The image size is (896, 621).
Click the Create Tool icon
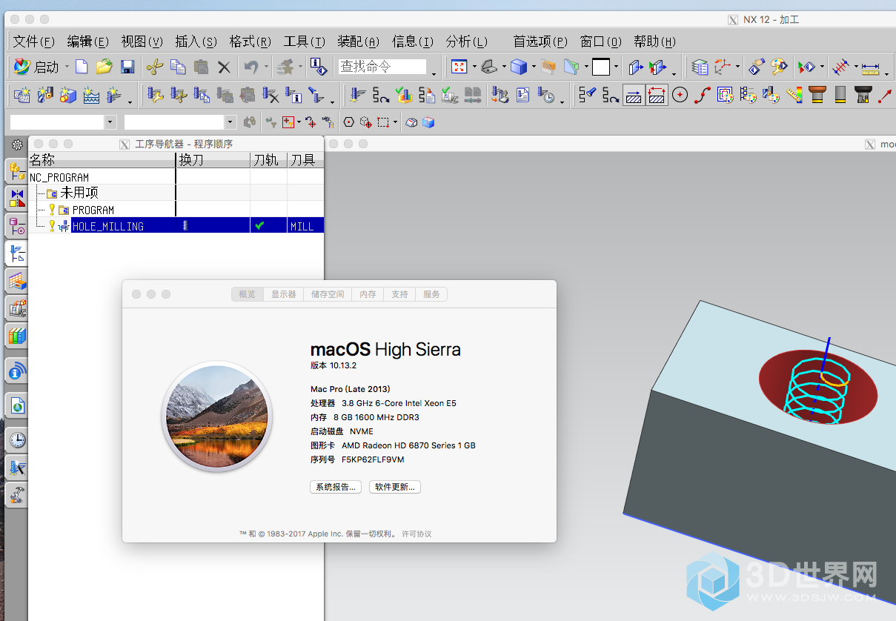(x=45, y=95)
